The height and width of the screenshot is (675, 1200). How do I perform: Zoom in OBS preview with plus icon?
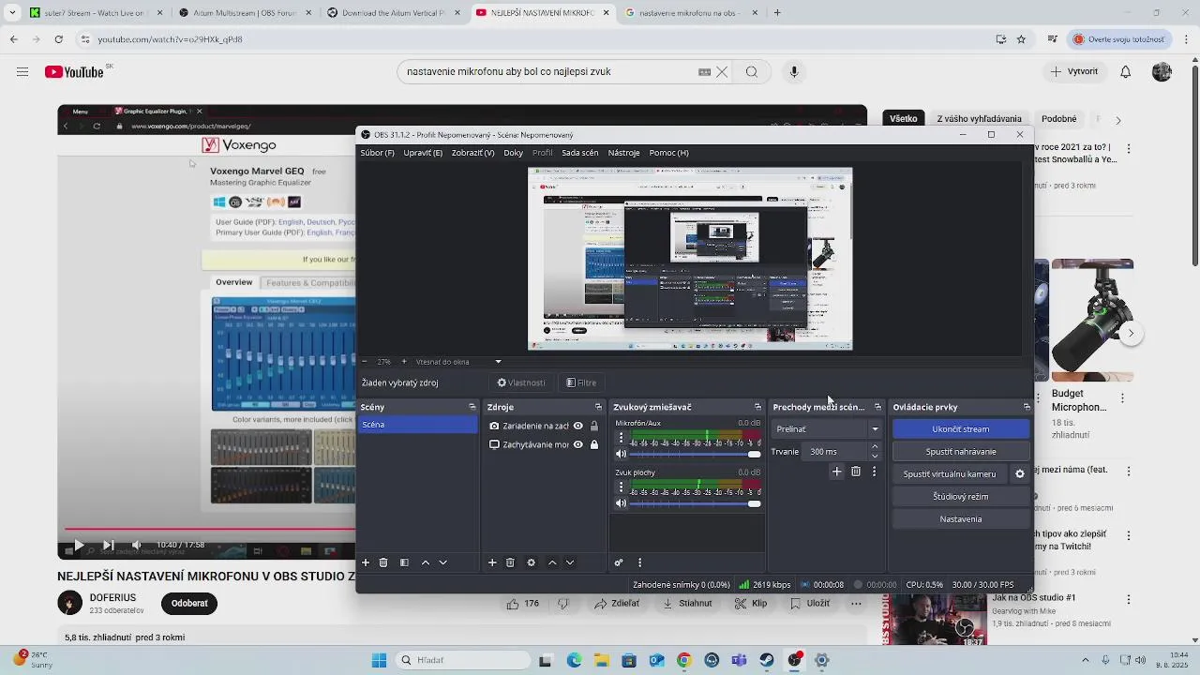click(x=404, y=362)
